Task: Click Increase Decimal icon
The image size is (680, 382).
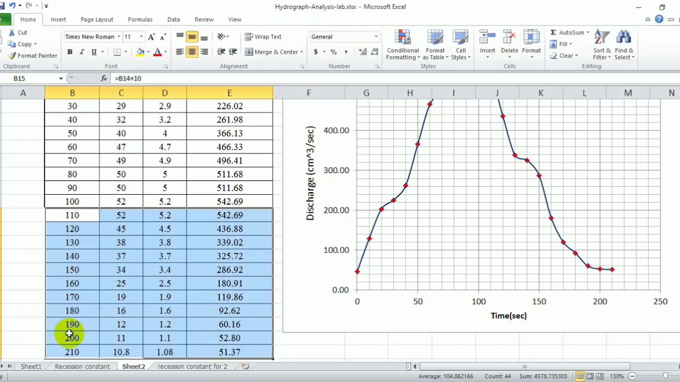Action: [x=363, y=52]
